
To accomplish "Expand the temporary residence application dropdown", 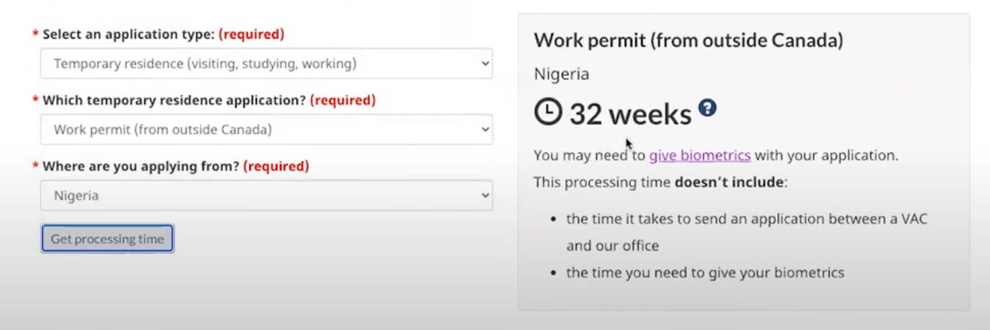I will coord(266,130).
